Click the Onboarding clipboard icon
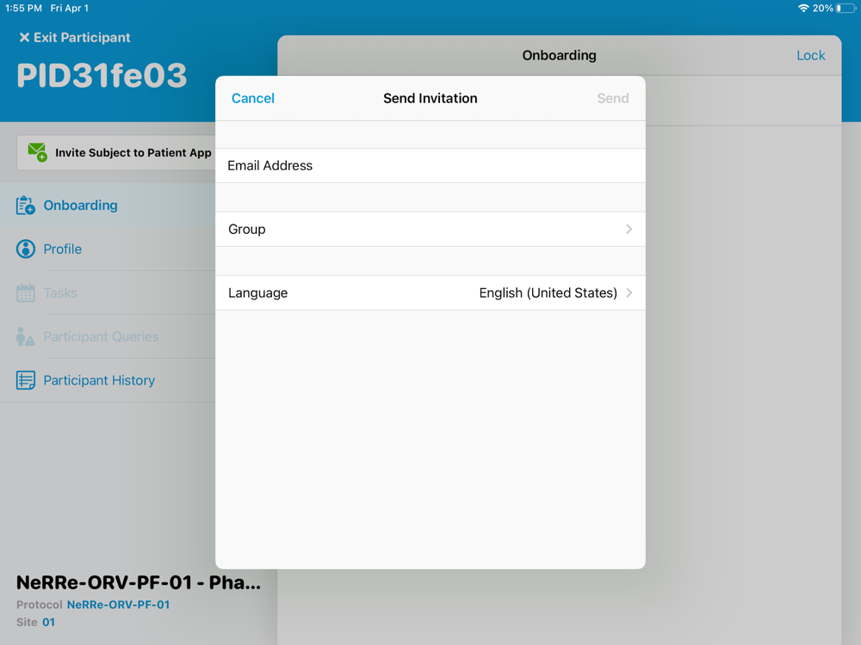Image resolution: width=861 pixels, height=645 pixels. 25,206
